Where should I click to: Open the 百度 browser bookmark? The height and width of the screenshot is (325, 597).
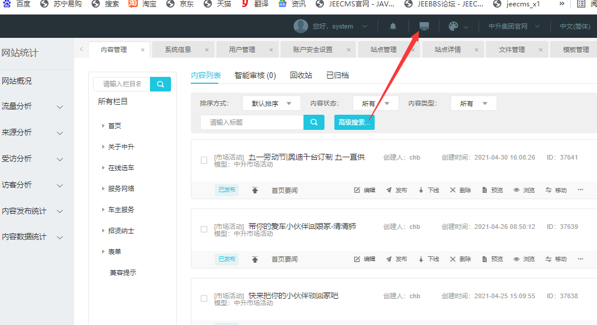[16, 4]
